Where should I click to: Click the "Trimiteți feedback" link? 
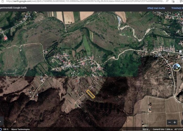click(x=177, y=8)
